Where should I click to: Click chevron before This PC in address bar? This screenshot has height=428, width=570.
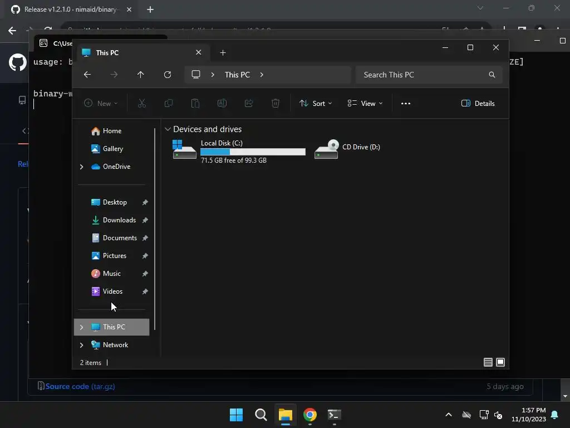pos(213,75)
